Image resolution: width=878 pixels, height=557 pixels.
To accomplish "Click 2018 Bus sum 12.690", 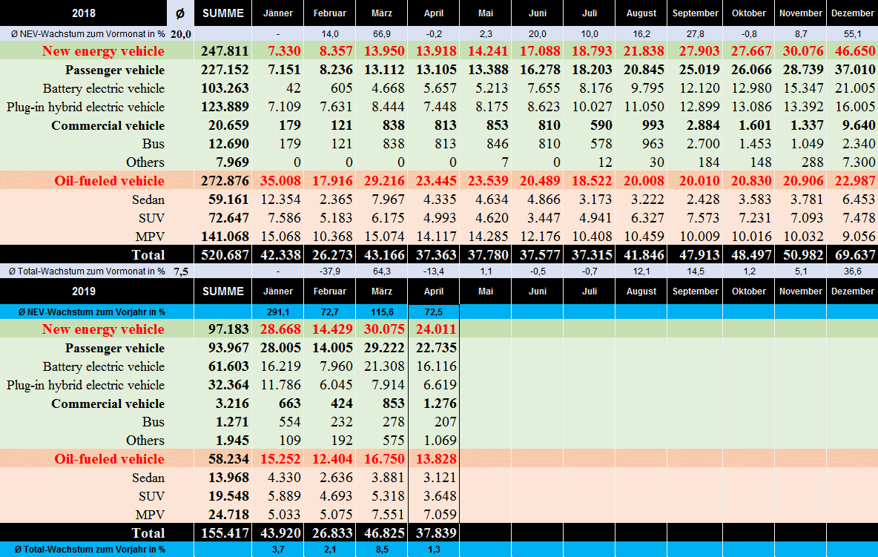I will (228, 143).
